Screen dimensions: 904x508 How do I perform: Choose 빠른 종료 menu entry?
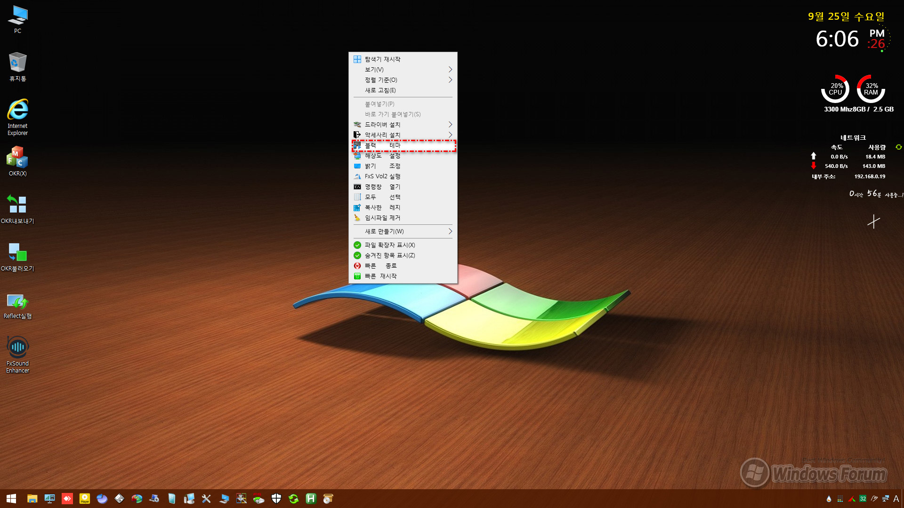(x=403, y=266)
